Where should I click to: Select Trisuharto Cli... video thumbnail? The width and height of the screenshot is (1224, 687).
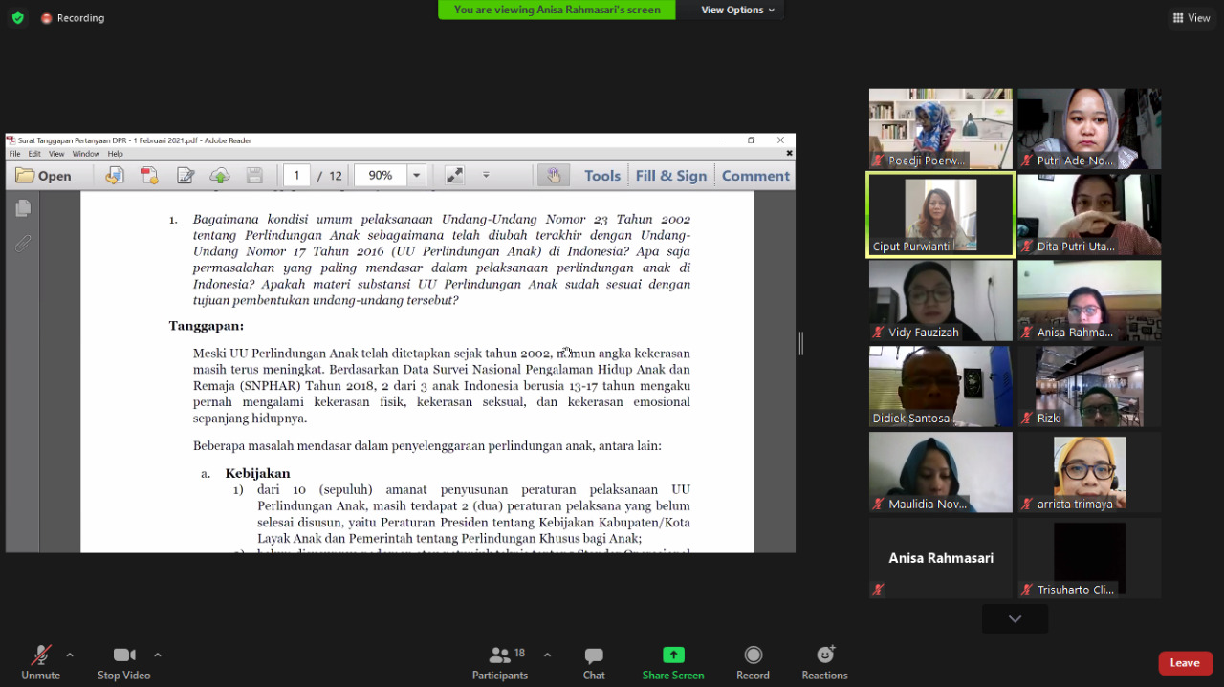[1089, 558]
